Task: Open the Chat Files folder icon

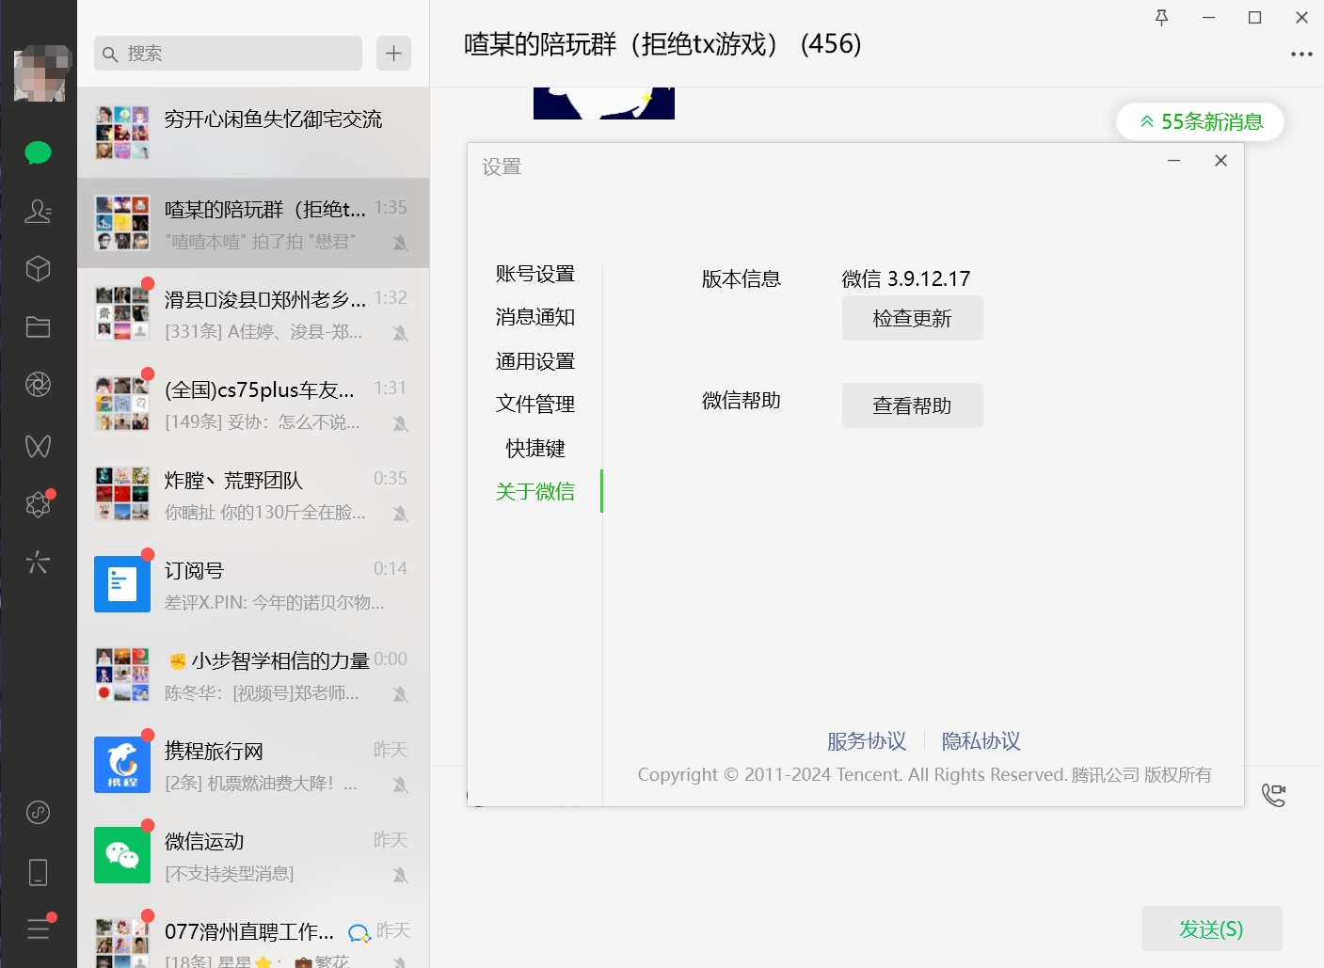Action: [x=38, y=326]
